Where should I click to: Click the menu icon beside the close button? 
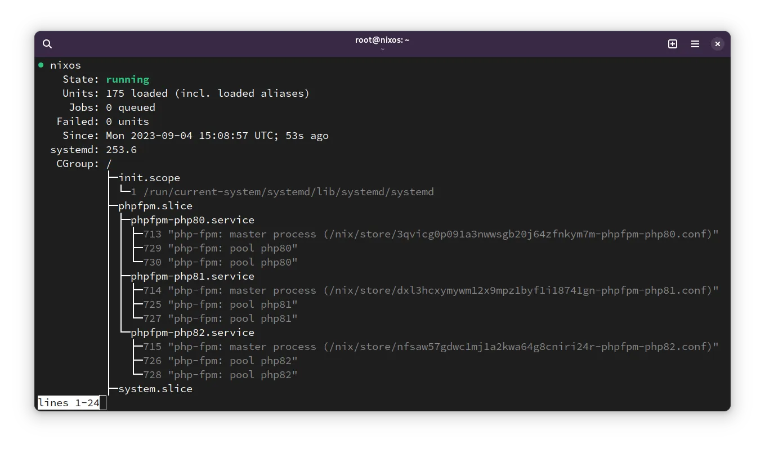click(x=695, y=43)
